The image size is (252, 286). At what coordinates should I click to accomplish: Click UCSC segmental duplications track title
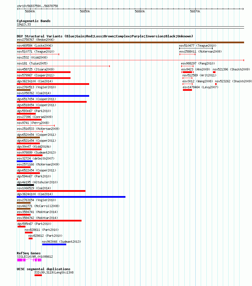43,269
